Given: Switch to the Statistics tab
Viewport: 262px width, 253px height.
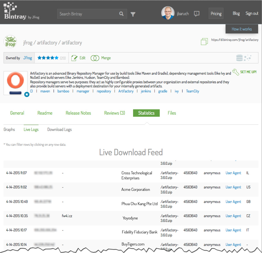Looking at the screenshot, I should point(146,113).
